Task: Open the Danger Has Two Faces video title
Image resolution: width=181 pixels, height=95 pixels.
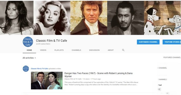Action: coord(98,75)
